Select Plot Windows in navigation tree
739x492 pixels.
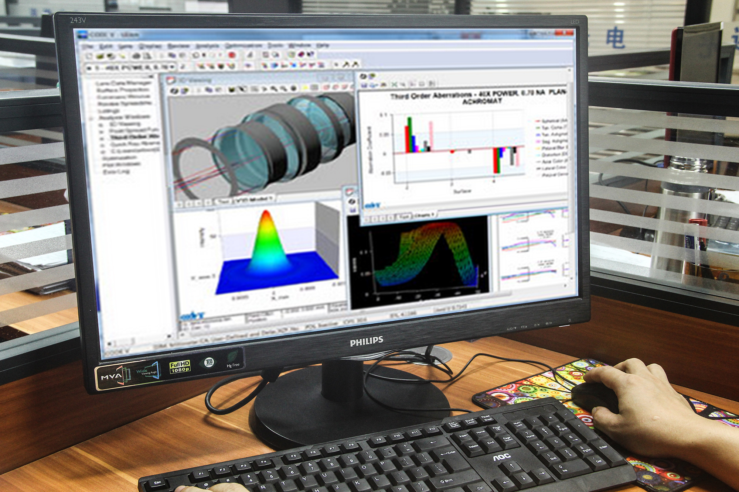coord(122,164)
